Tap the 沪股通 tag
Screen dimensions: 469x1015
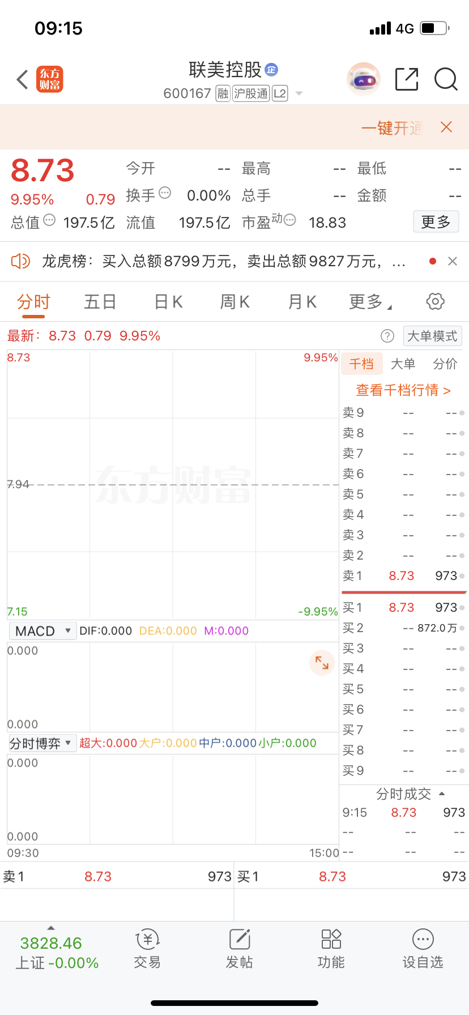(x=250, y=93)
